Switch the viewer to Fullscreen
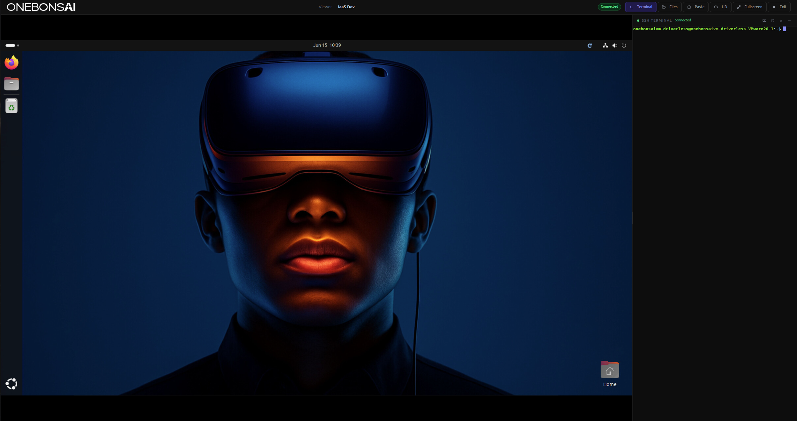 pos(749,7)
